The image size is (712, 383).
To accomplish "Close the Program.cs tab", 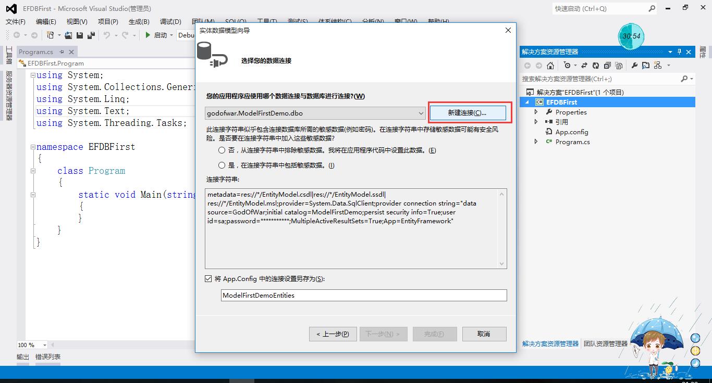I will coord(71,52).
